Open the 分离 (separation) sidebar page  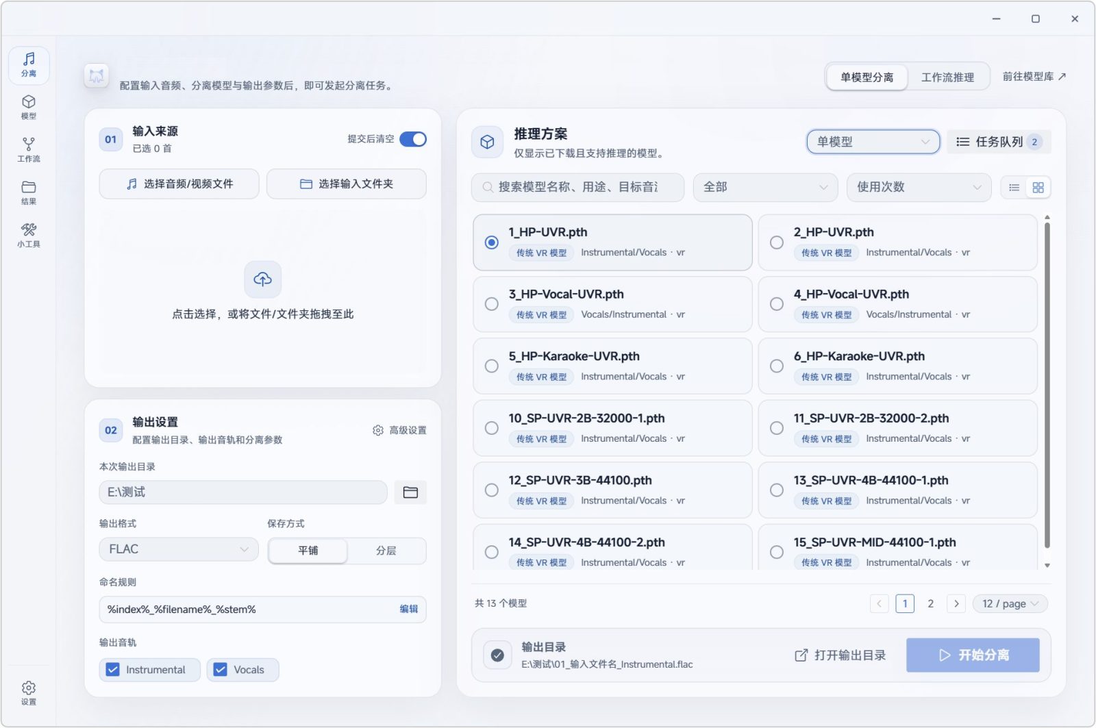pos(29,65)
